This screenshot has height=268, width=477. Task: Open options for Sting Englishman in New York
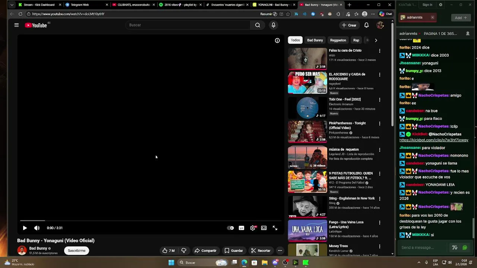click(x=380, y=199)
